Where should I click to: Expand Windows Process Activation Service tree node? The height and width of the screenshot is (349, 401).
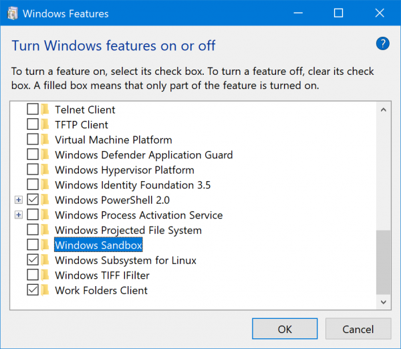click(x=19, y=215)
